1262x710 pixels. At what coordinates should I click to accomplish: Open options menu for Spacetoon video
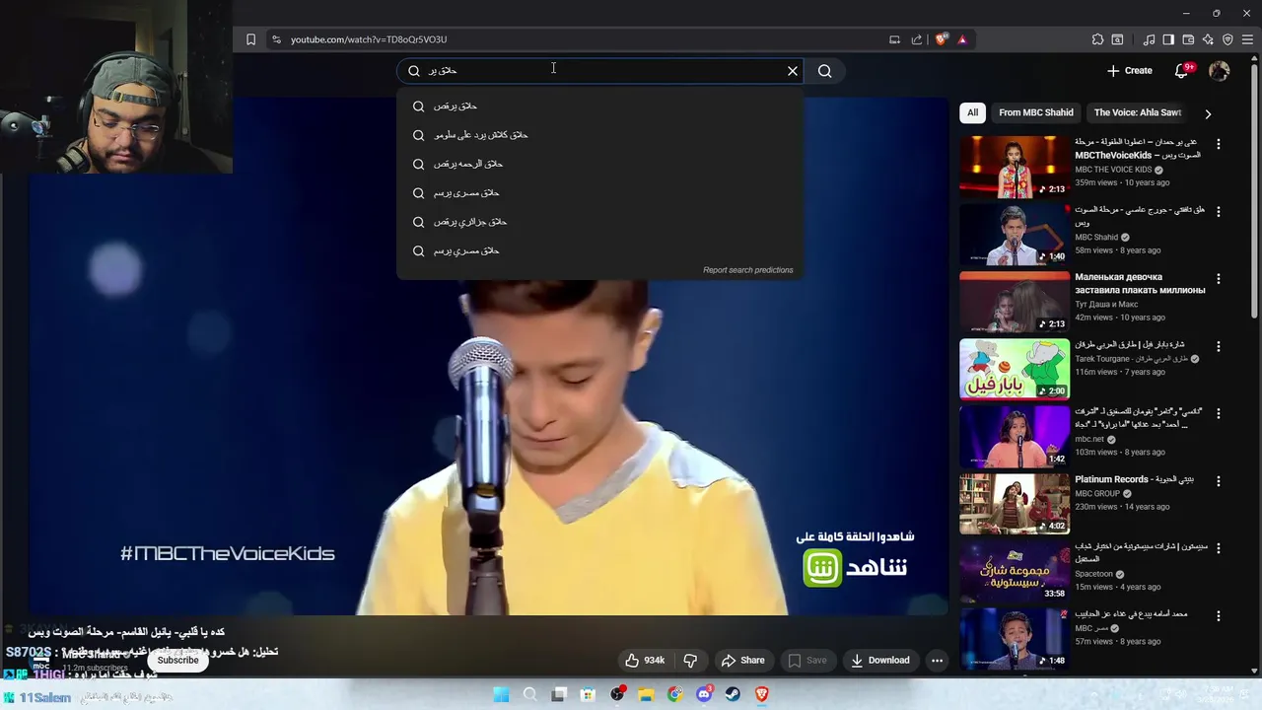click(x=1218, y=547)
